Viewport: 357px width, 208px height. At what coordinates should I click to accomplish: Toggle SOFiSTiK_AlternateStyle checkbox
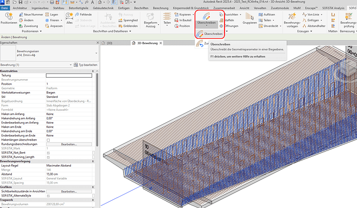pyautogui.click(x=48, y=196)
